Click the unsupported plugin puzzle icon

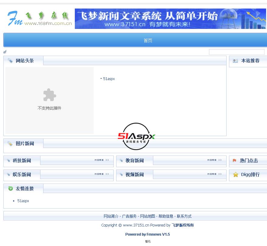tap(50, 95)
